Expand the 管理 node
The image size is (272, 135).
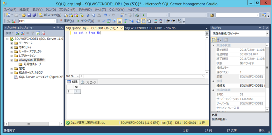[x=12, y=69]
